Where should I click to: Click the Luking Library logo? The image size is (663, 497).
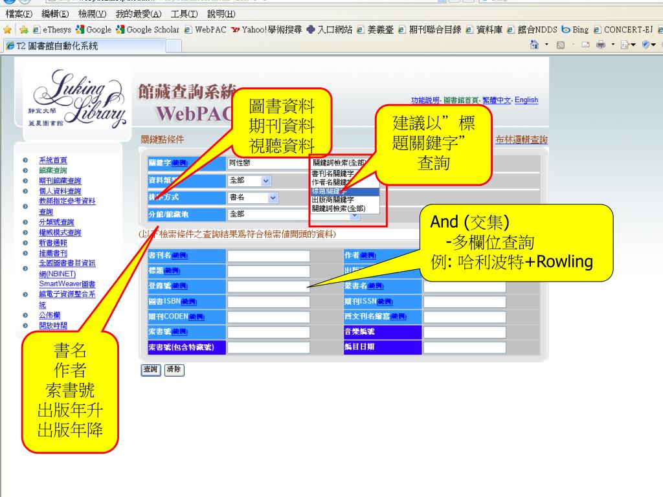click(77, 99)
